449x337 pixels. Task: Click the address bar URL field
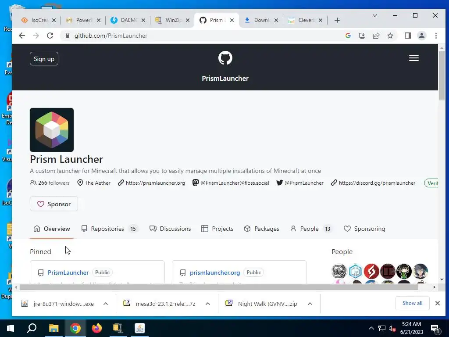[x=200, y=36]
